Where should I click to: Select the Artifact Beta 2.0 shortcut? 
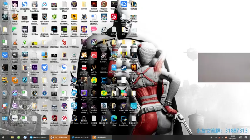click(x=123, y=106)
